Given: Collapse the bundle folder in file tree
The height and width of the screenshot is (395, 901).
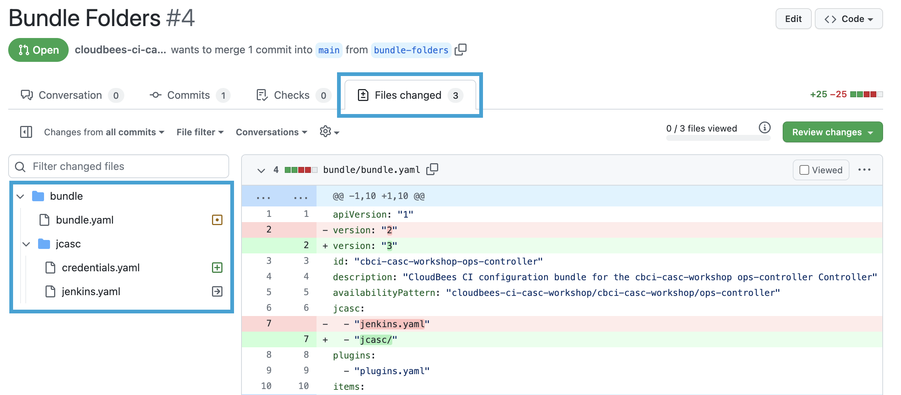Looking at the screenshot, I should pos(21,196).
